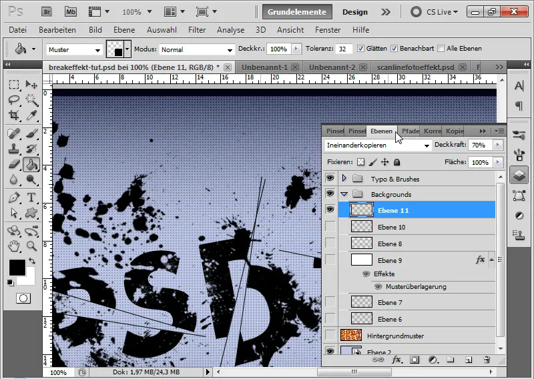Select the Eyedropper tool
The image size is (534, 379).
31,115
